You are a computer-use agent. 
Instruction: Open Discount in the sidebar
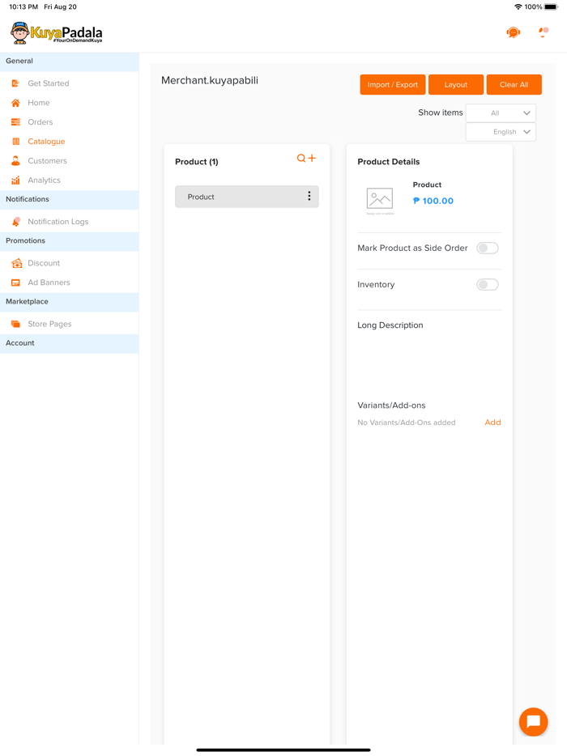[x=44, y=263]
